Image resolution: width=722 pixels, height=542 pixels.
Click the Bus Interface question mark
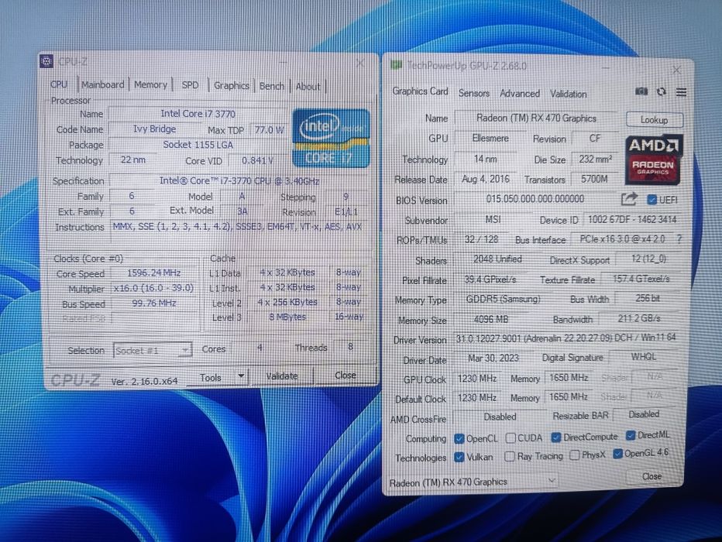pyautogui.click(x=679, y=238)
